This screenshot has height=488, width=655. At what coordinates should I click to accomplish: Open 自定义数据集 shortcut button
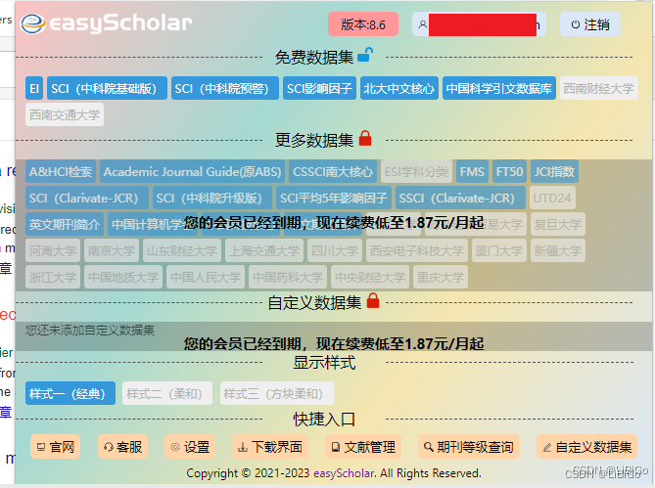[x=586, y=447]
